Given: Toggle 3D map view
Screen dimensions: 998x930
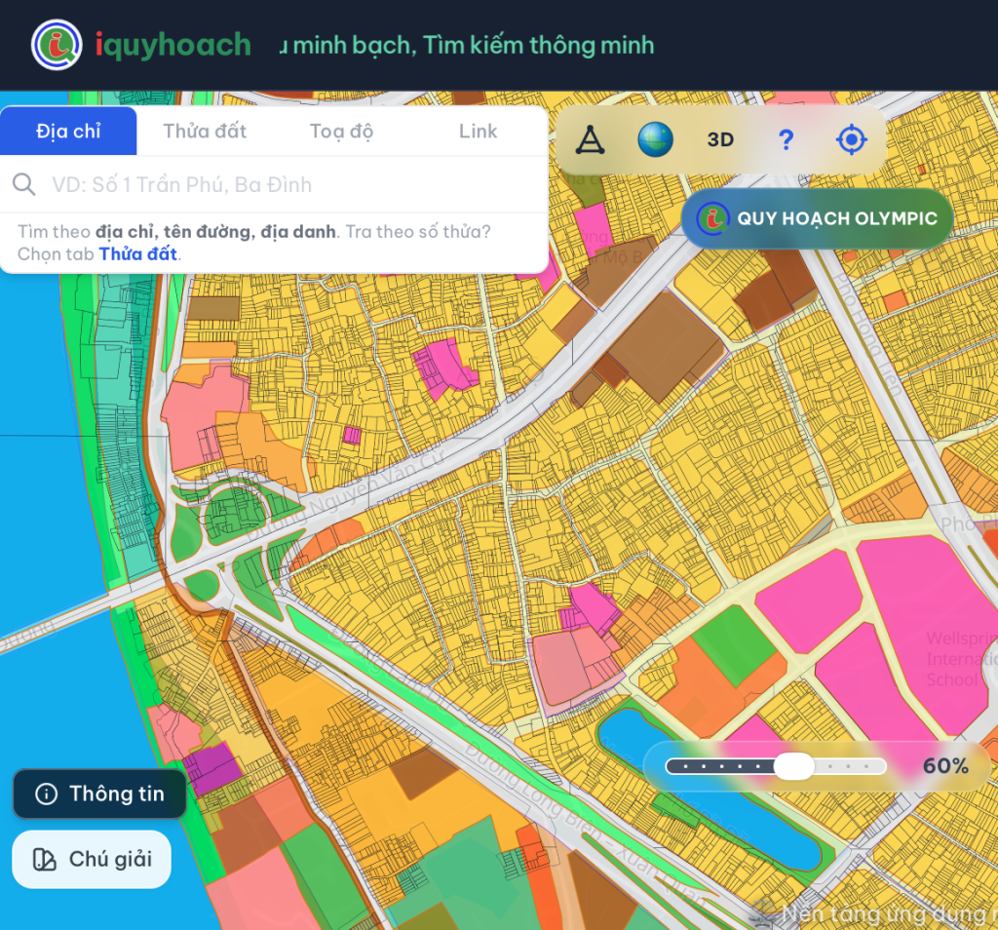Looking at the screenshot, I should 720,139.
